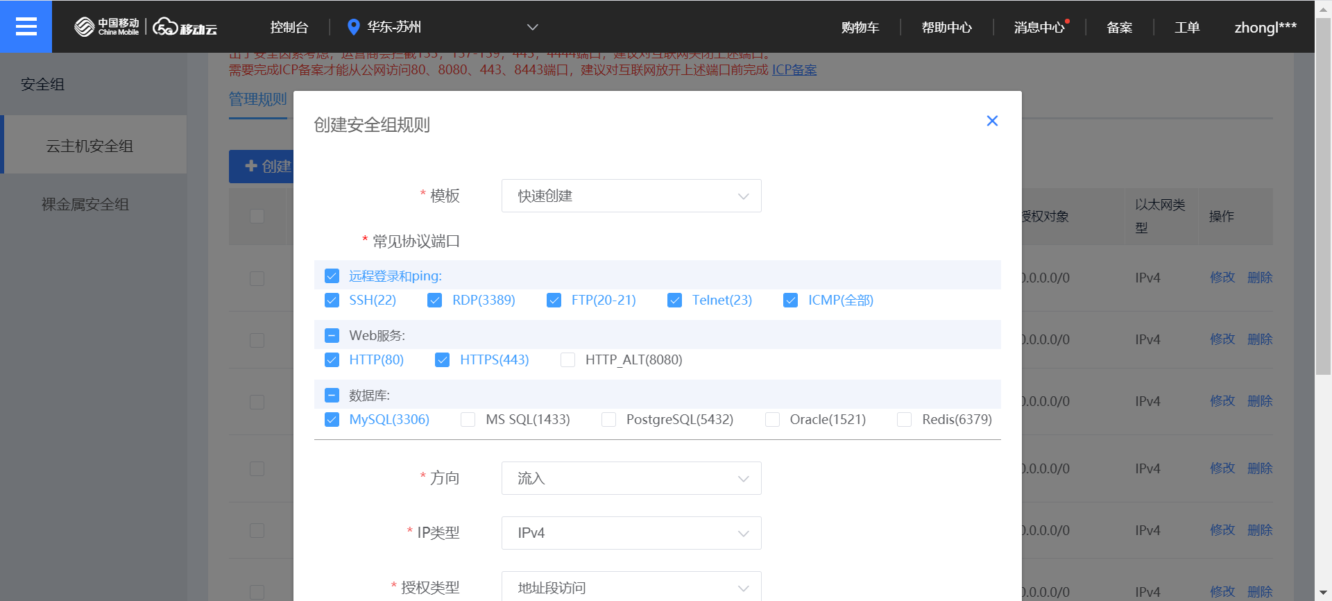
Task: Open the 控制台 console link
Action: click(289, 27)
